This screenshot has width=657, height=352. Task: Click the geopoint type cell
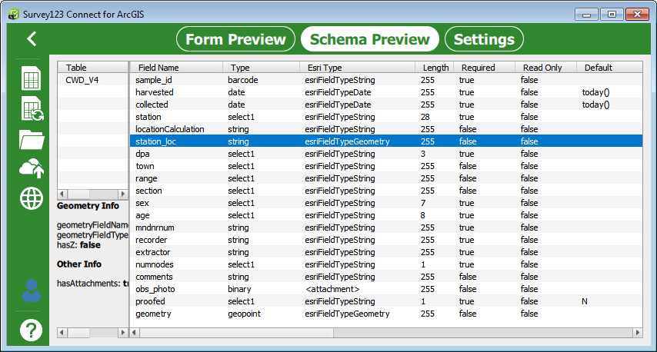245,314
